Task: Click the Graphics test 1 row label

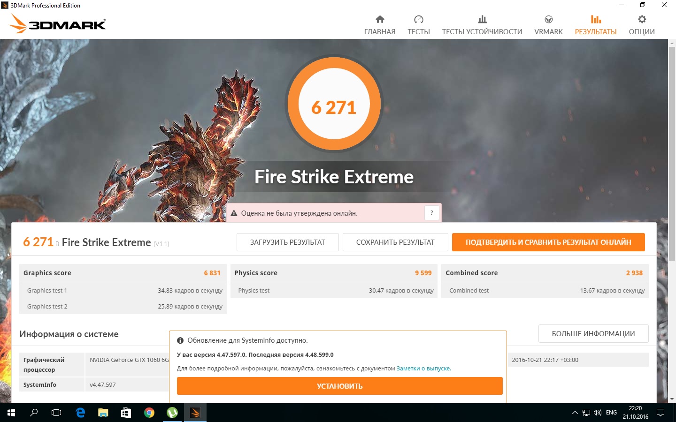Action: [x=47, y=291]
